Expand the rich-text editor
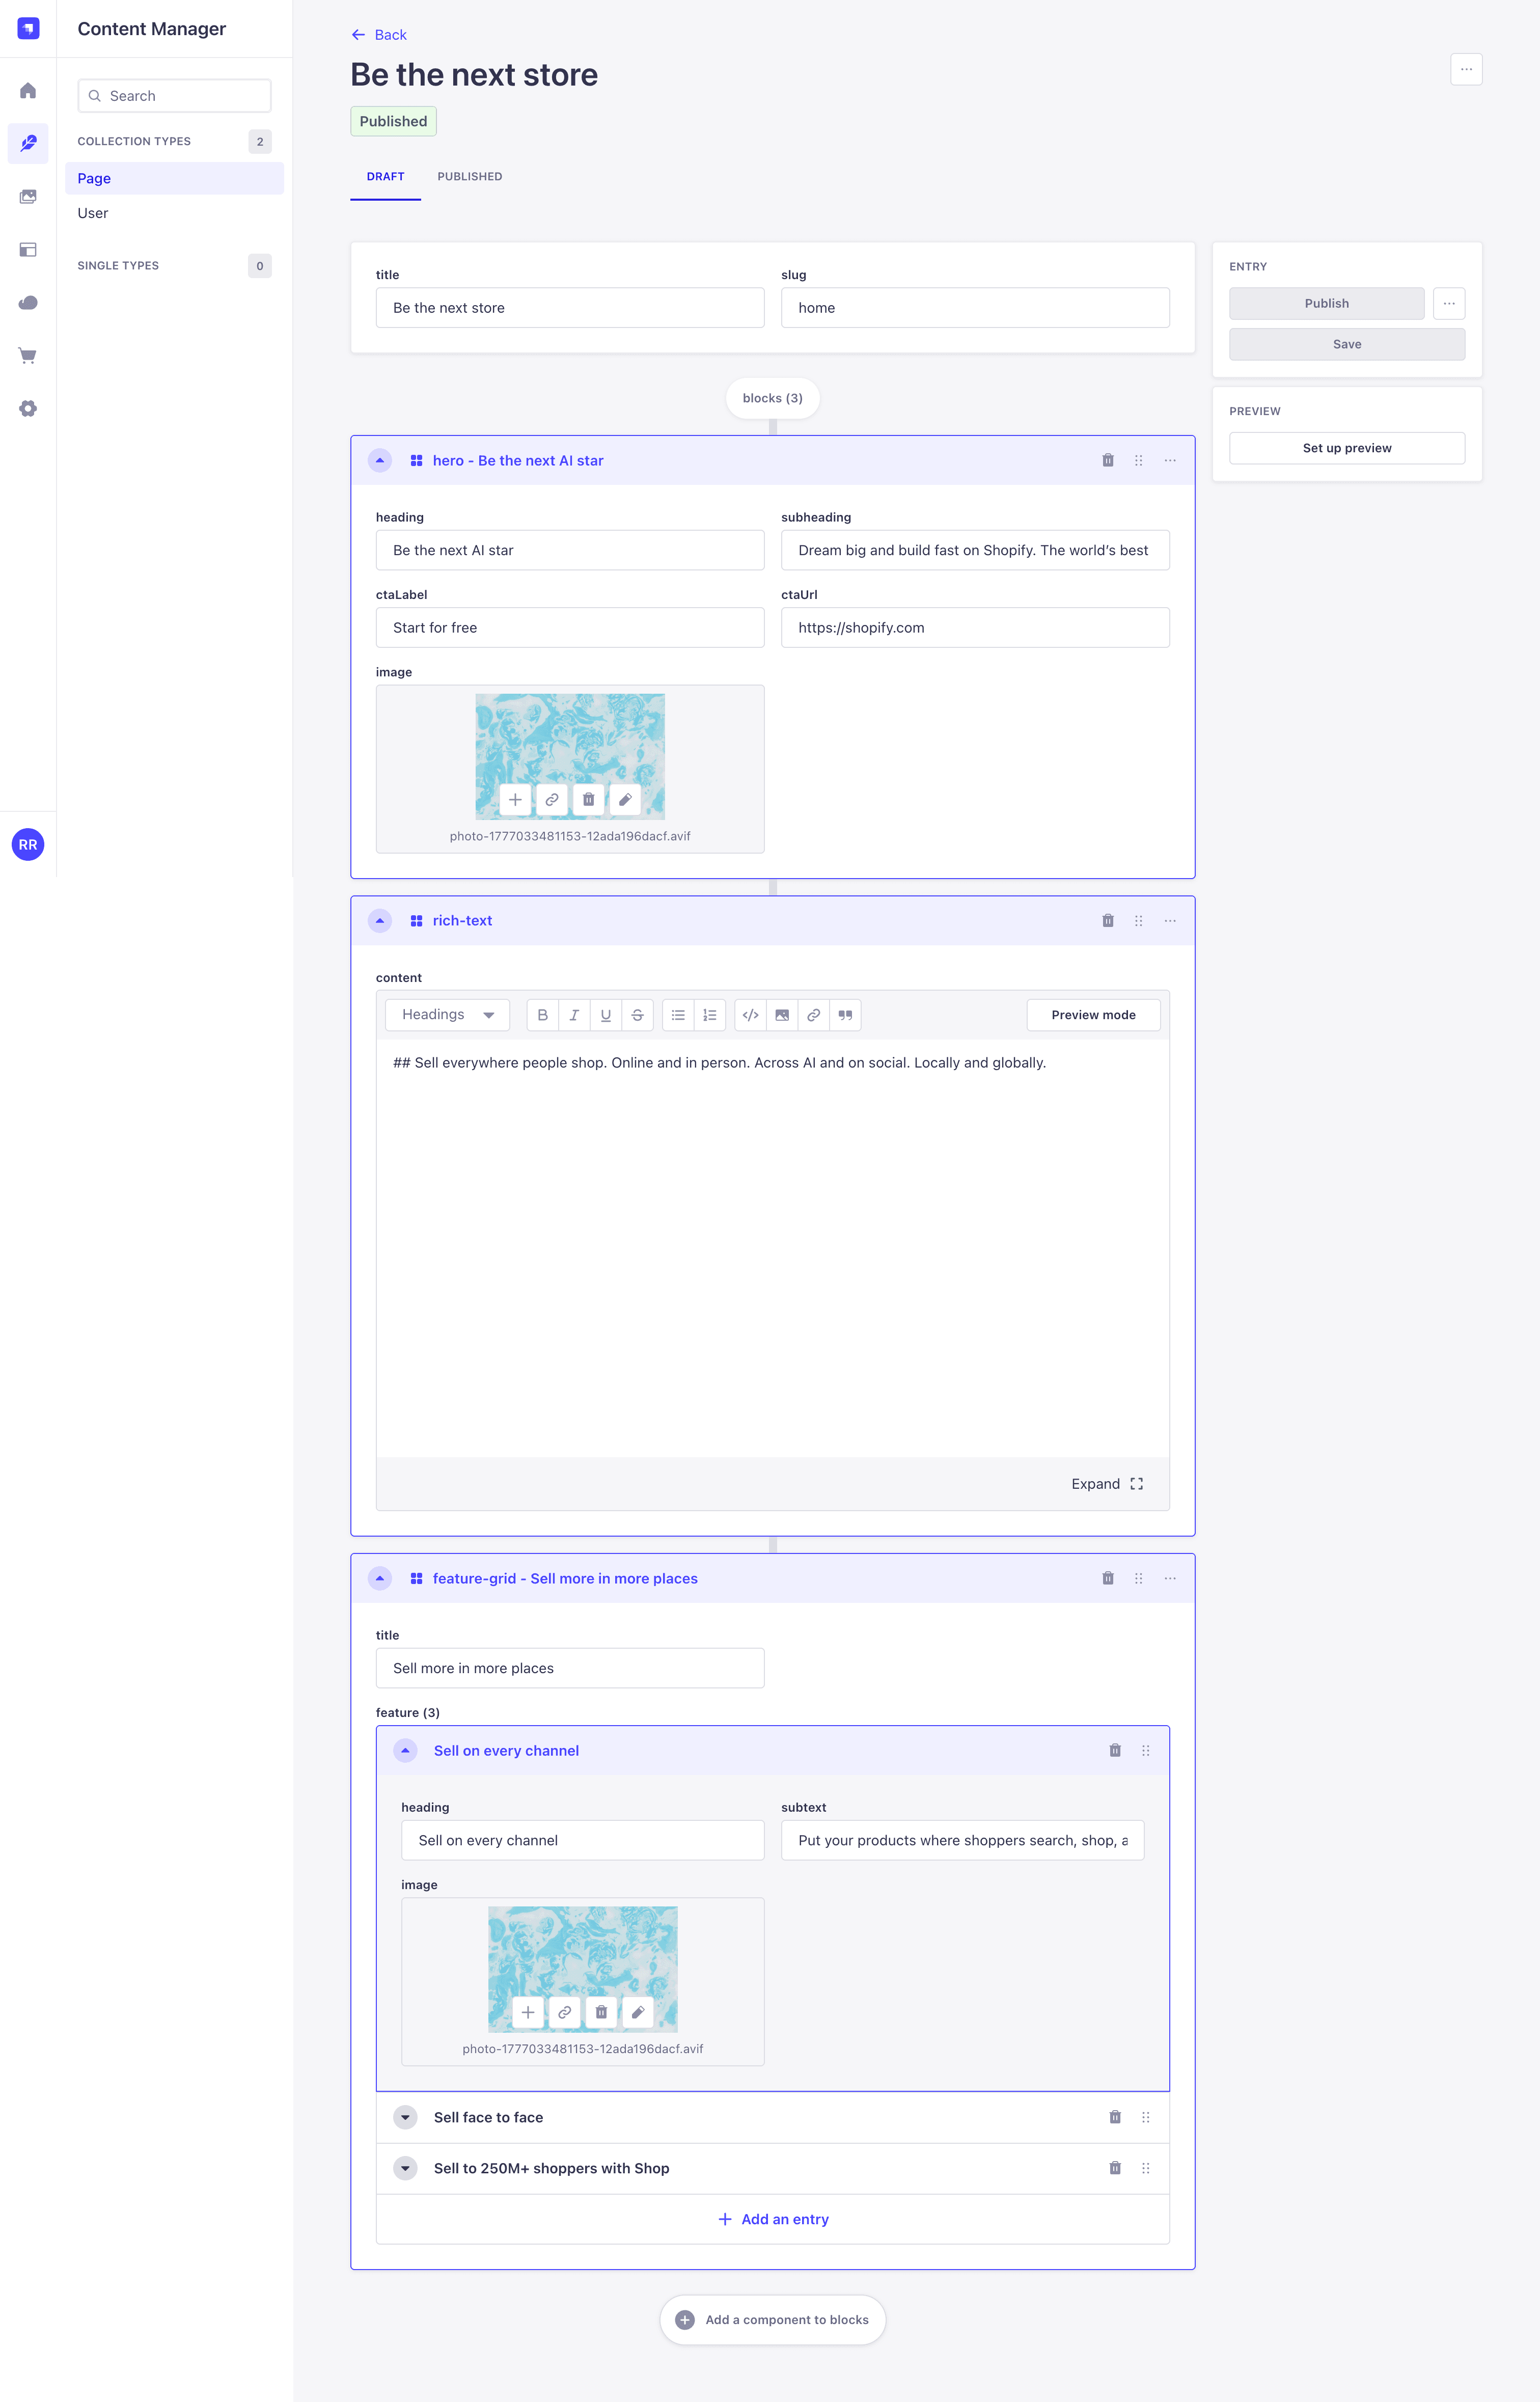 [1107, 1485]
